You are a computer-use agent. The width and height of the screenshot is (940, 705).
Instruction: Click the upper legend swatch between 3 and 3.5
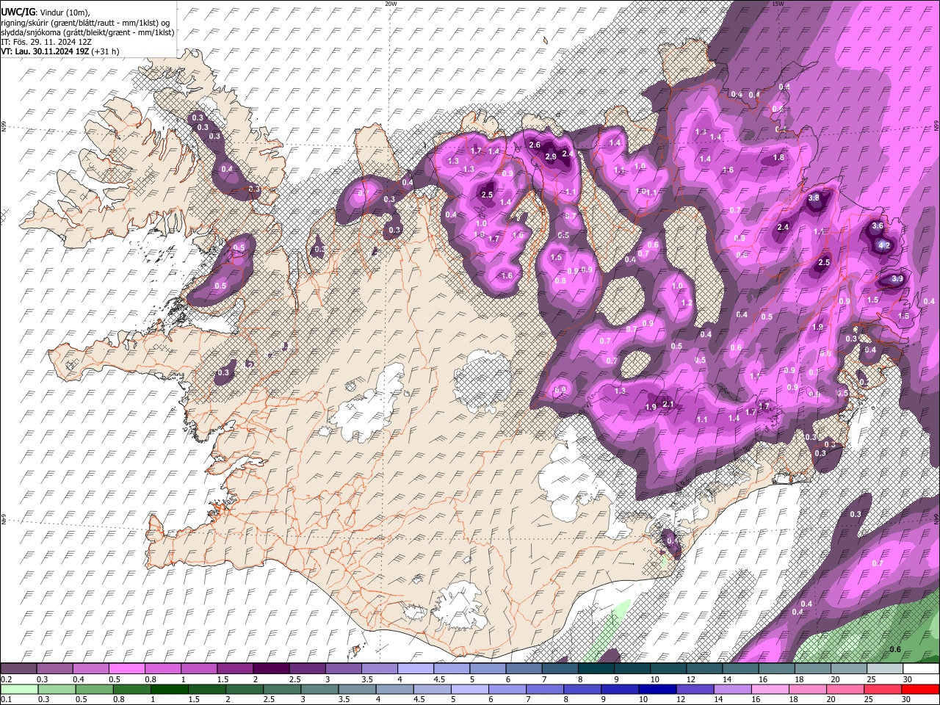pyautogui.click(x=344, y=669)
